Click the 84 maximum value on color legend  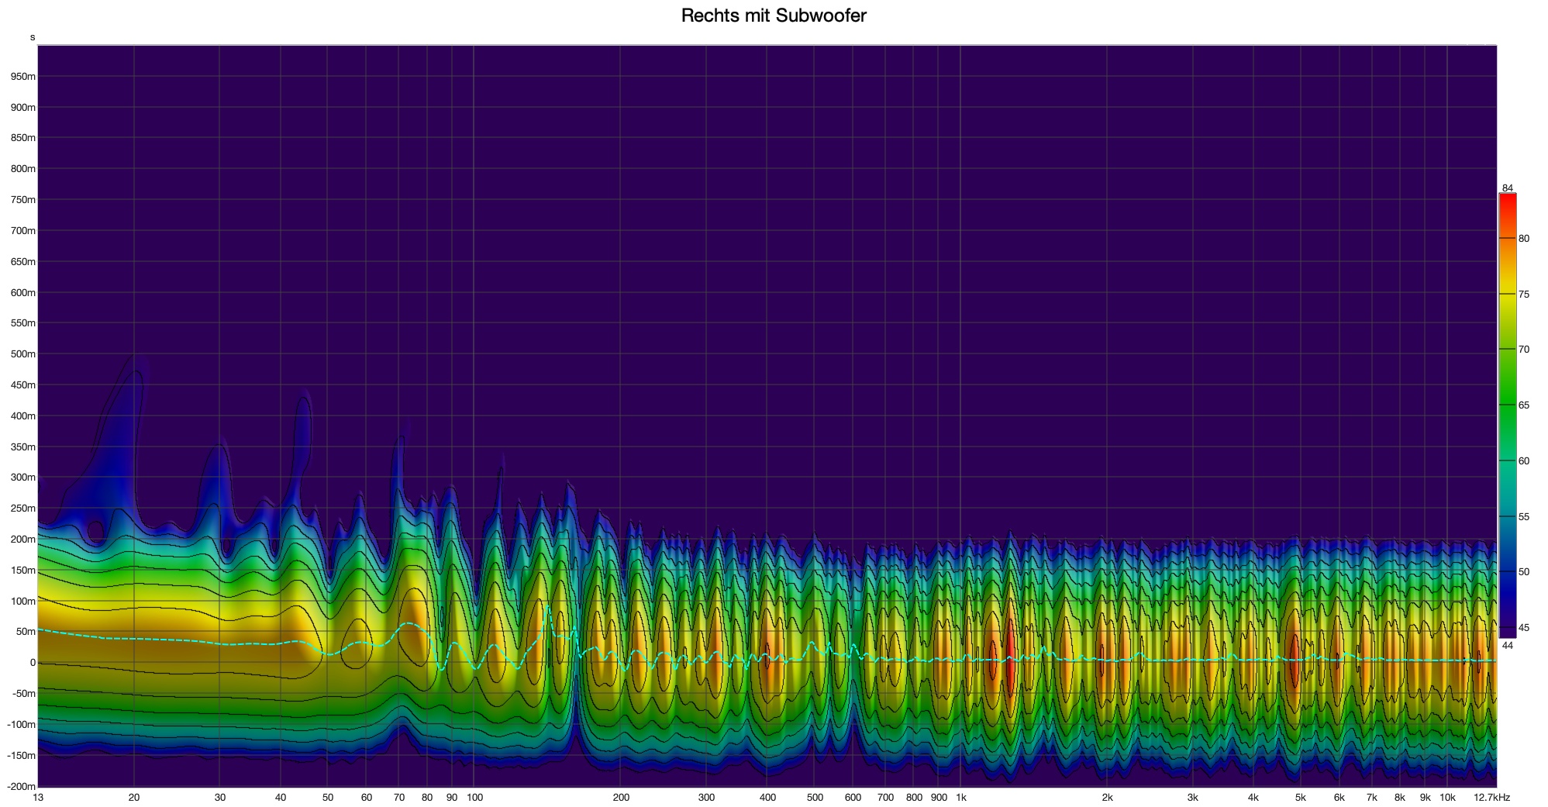[x=1507, y=188]
